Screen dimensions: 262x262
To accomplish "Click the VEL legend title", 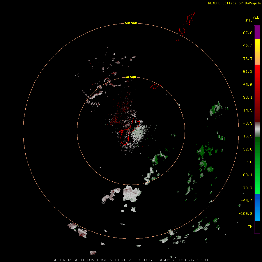I will click(256, 17).
